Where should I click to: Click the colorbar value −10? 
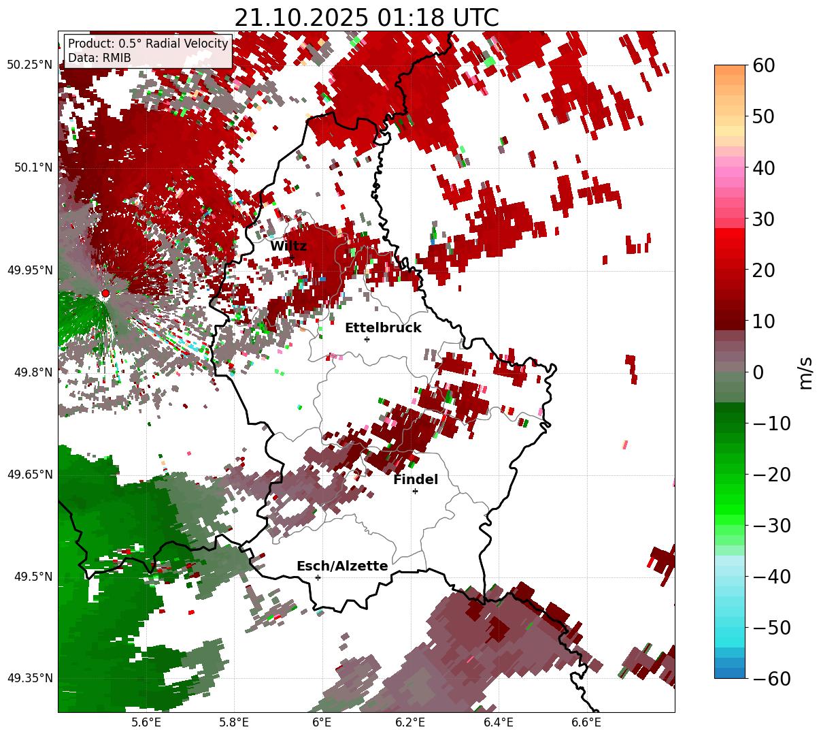771,423
